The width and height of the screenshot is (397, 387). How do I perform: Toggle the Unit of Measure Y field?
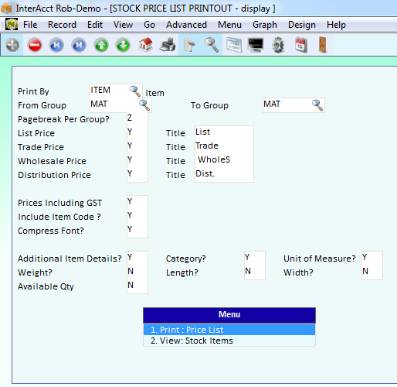point(372,258)
